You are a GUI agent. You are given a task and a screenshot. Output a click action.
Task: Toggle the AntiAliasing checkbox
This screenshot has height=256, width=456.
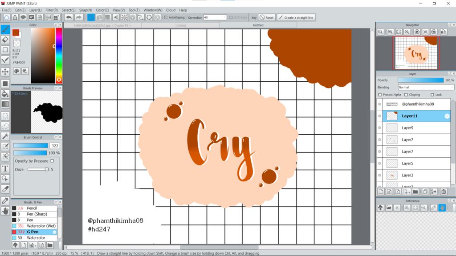pos(166,17)
